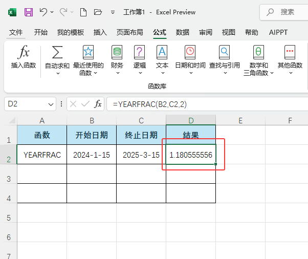The width and height of the screenshot is (308, 259).
Task: Open Date and Time (日期和时间) functions
Action: pos(190,60)
